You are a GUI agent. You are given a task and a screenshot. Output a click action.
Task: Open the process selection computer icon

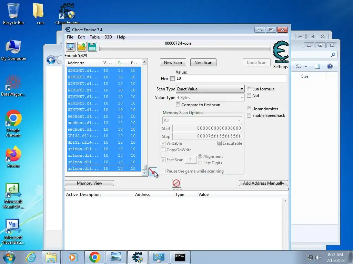70,47
